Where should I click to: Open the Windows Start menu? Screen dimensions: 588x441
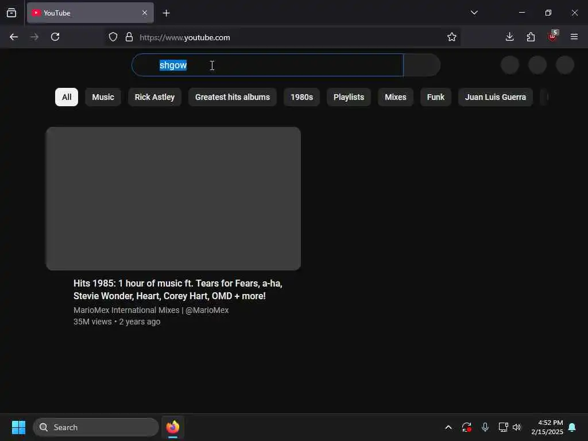[18, 427]
